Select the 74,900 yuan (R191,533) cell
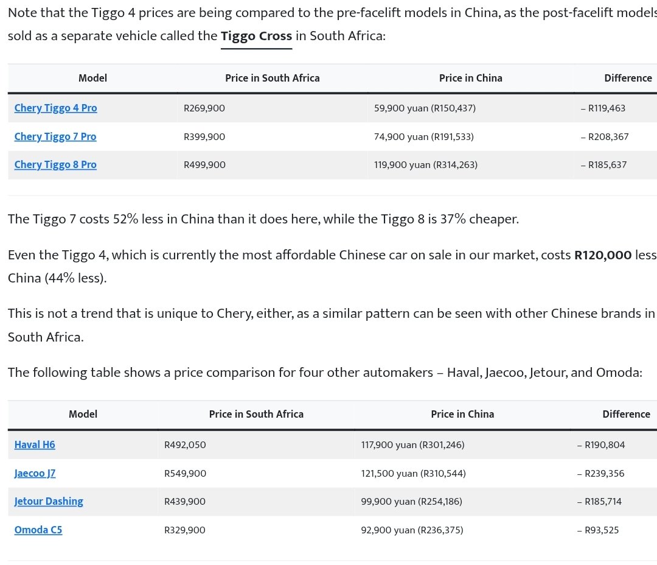 pyautogui.click(x=470, y=137)
